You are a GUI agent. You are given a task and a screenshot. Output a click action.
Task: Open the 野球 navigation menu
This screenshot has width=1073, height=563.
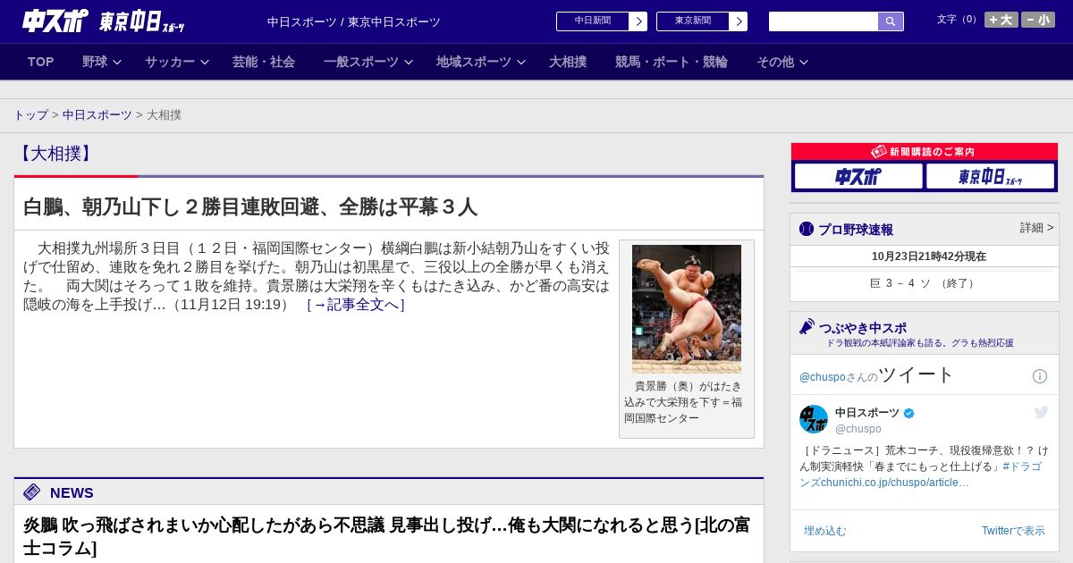[x=95, y=62]
